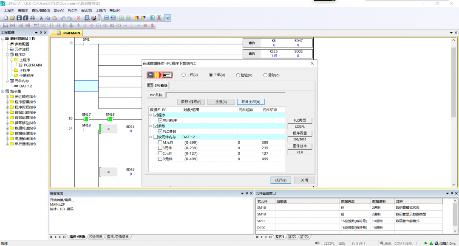Click the 全选(A) select all button
Viewport: 459px width, 246px height.
coord(221,102)
